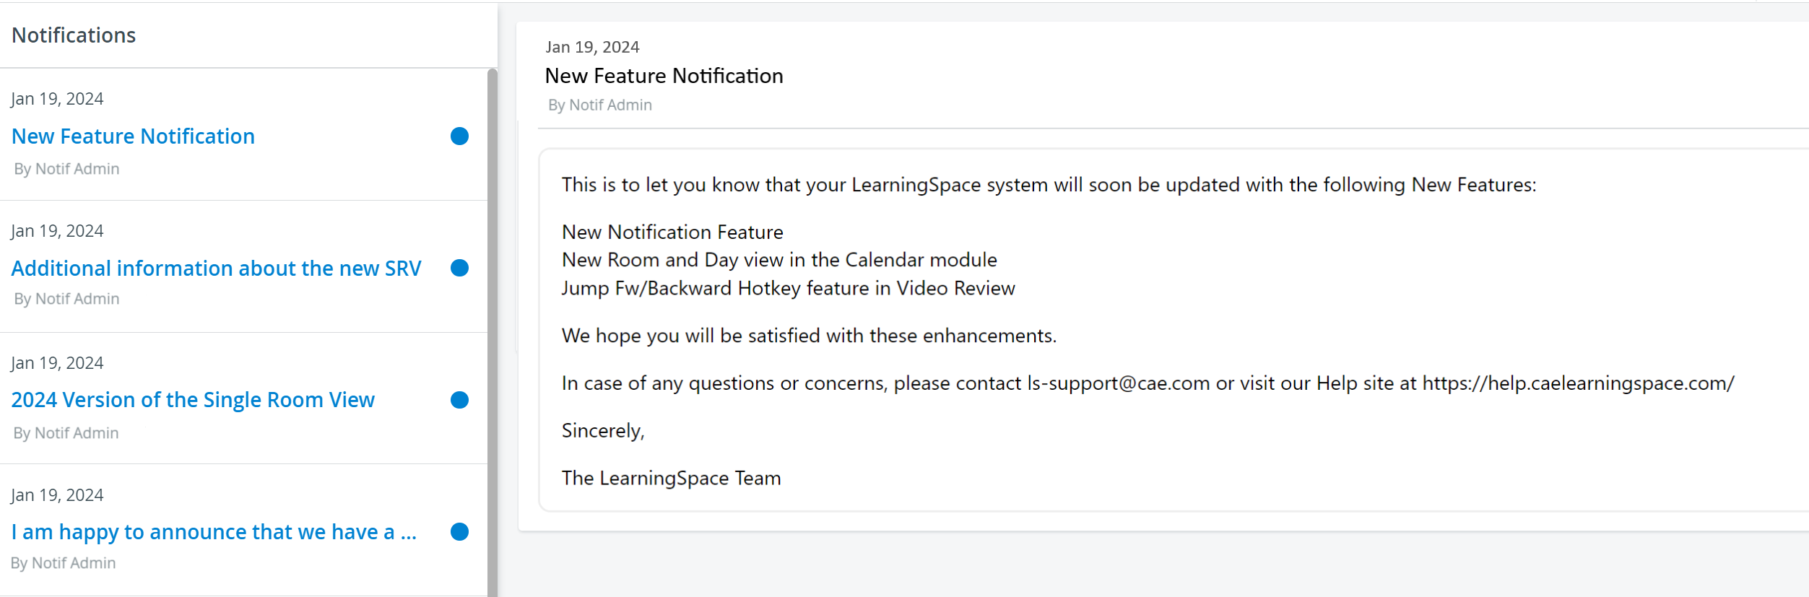The width and height of the screenshot is (1809, 597).
Task: Click unread dot beside New Feature Notification
Action: coord(459,136)
